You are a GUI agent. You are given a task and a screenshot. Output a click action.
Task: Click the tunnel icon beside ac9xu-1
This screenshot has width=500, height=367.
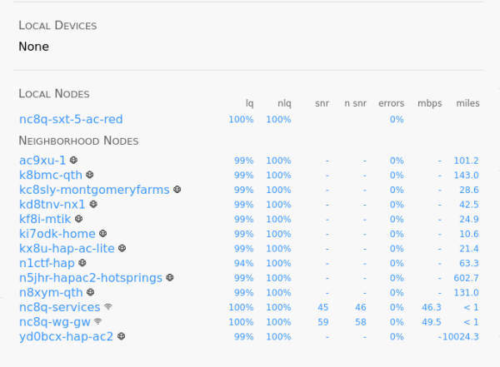[x=73, y=160]
